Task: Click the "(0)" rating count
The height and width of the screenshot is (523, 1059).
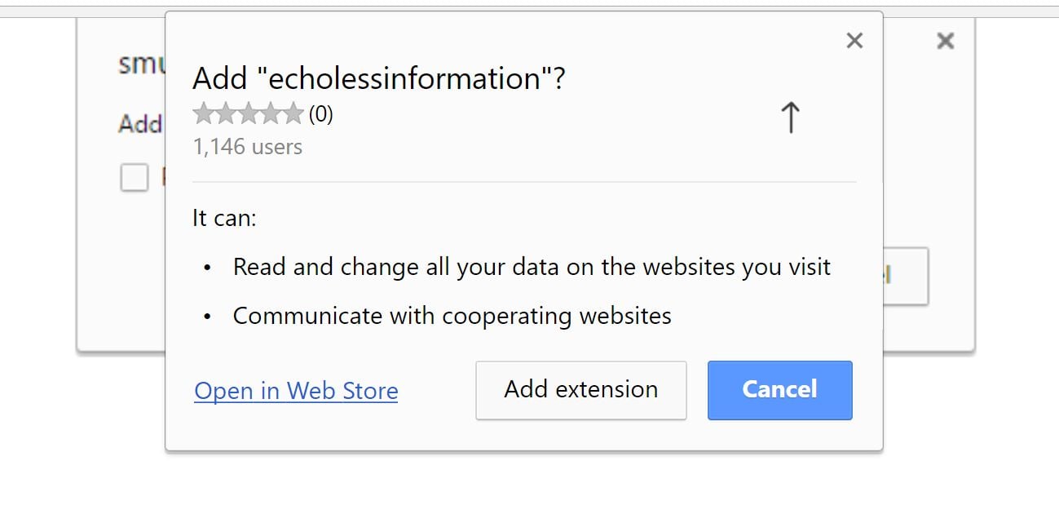Action: pos(320,114)
